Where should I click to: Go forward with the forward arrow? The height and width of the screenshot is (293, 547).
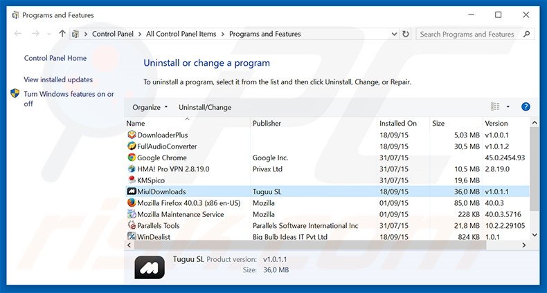tap(35, 34)
